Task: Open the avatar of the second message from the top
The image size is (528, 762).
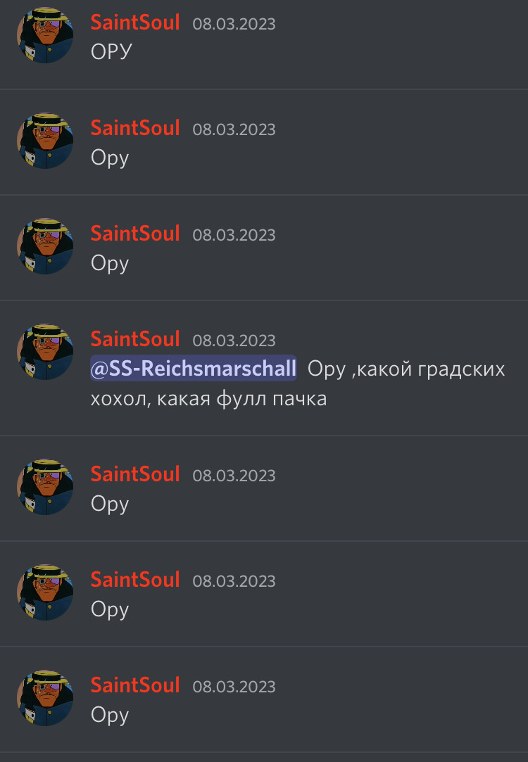Action: tap(45, 141)
